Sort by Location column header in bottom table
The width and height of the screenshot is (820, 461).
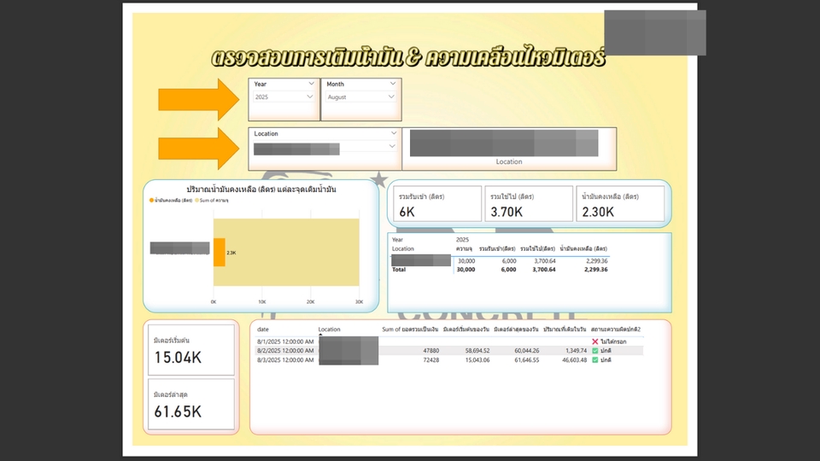[x=329, y=330]
